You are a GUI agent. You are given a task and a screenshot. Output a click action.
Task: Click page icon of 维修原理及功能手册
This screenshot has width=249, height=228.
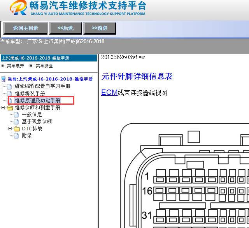10,100
